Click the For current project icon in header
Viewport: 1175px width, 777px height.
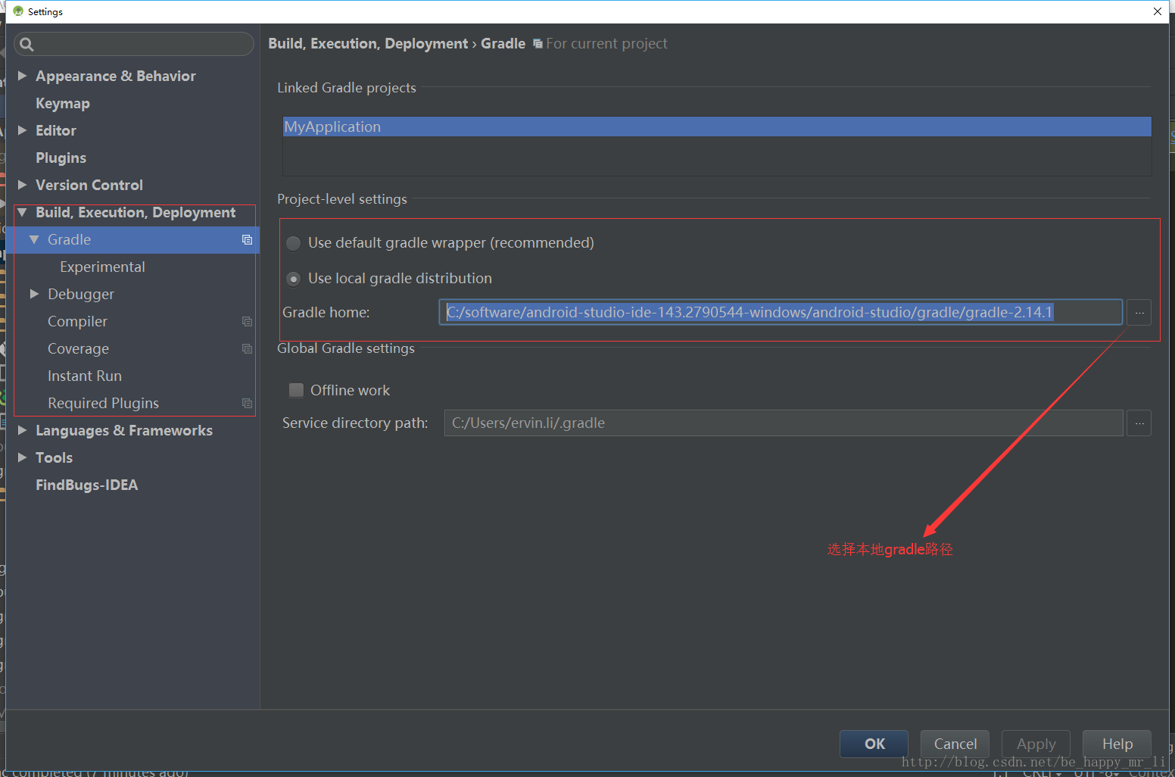(538, 44)
